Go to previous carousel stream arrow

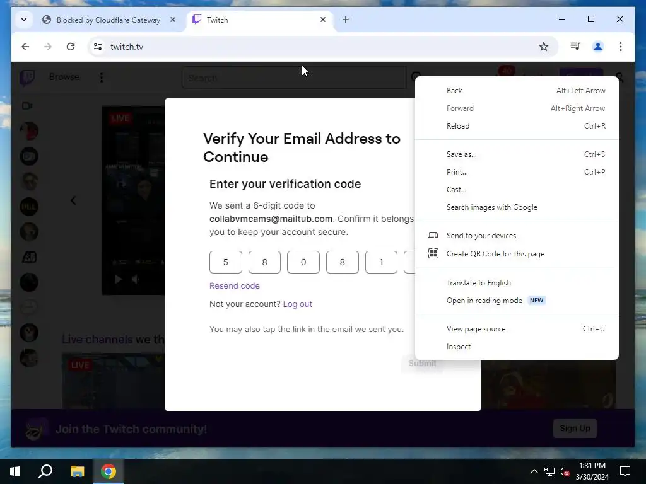(x=73, y=200)
